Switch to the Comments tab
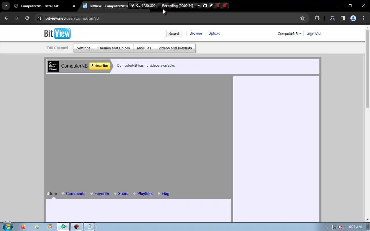370x231 pixels. (x=73, y=194)
